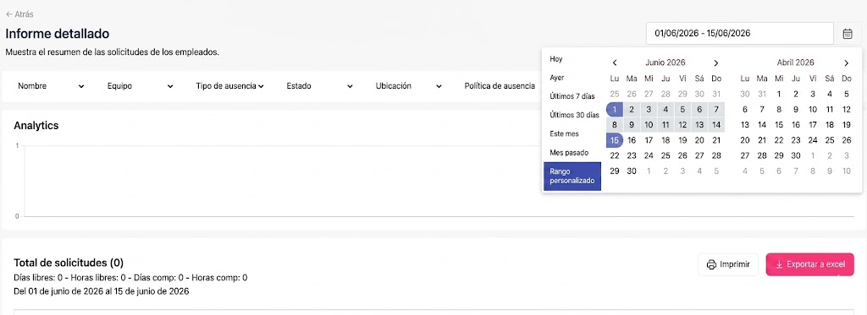The height and width of the screenshot is (315, 867).
Task: Select day 16 in Junio 2026 calendar
Action: pyautogui.click(x=632, y=140)
